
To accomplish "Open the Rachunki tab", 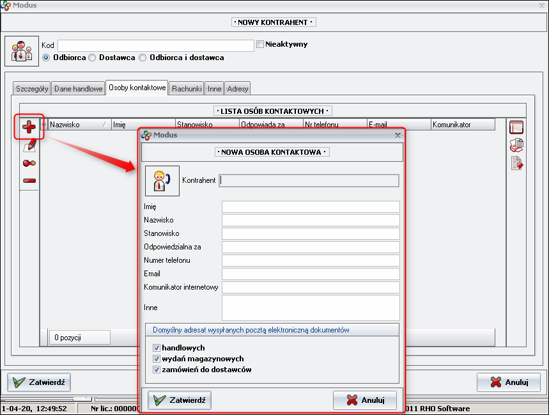I will point(187,89).
